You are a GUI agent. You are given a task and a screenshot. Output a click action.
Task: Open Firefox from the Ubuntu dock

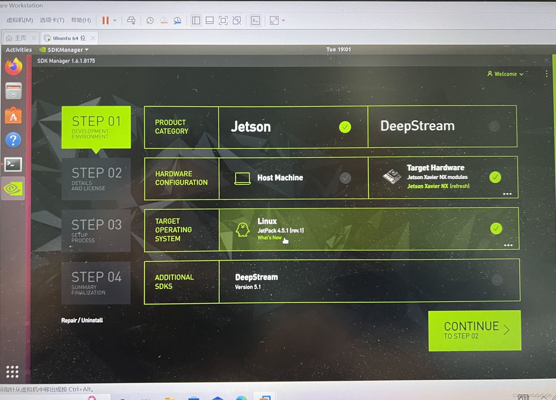(13, 66)
